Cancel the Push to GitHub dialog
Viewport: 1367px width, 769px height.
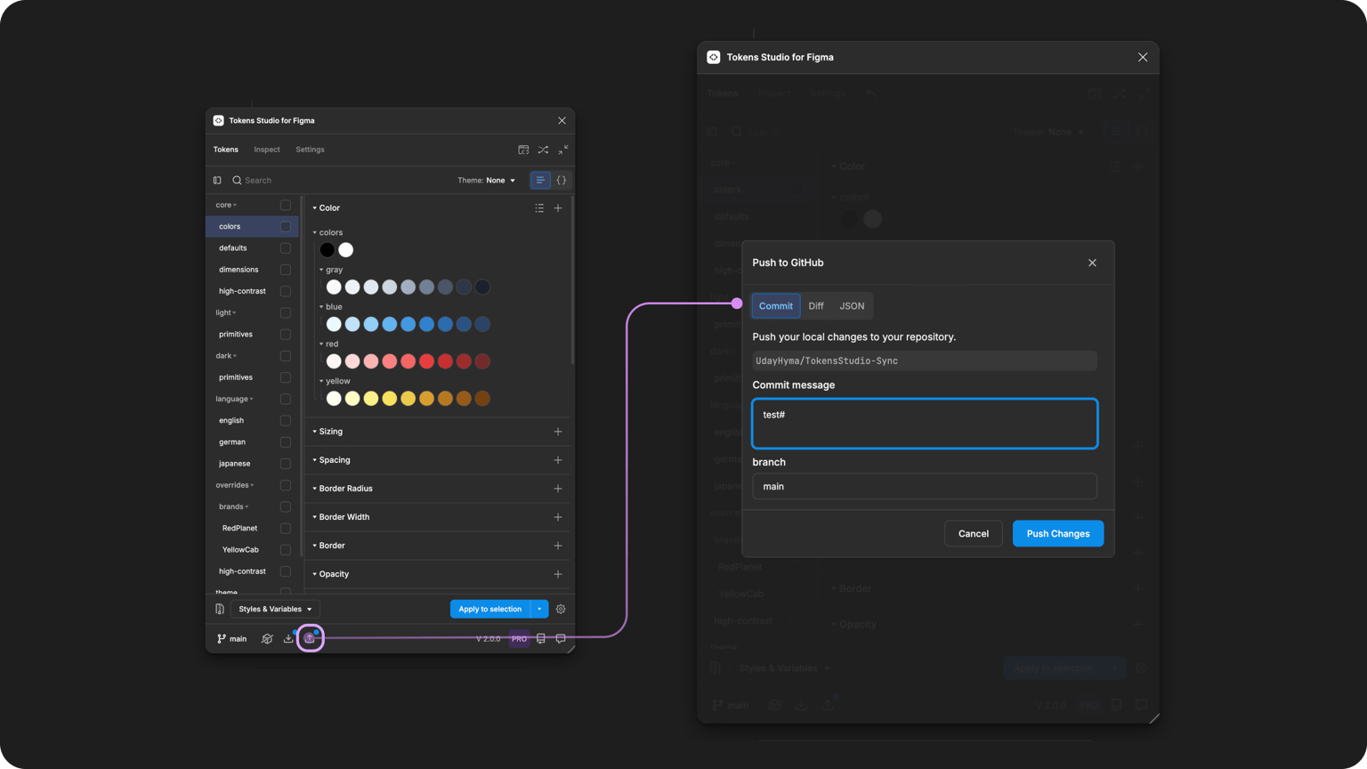coord(974,534)
